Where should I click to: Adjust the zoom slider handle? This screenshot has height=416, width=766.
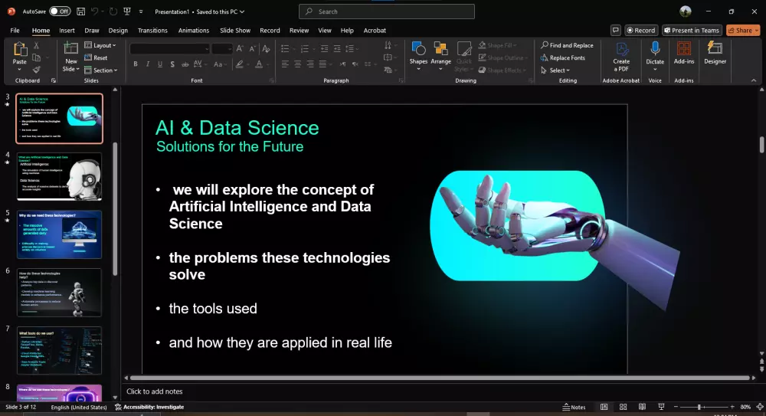699,407
